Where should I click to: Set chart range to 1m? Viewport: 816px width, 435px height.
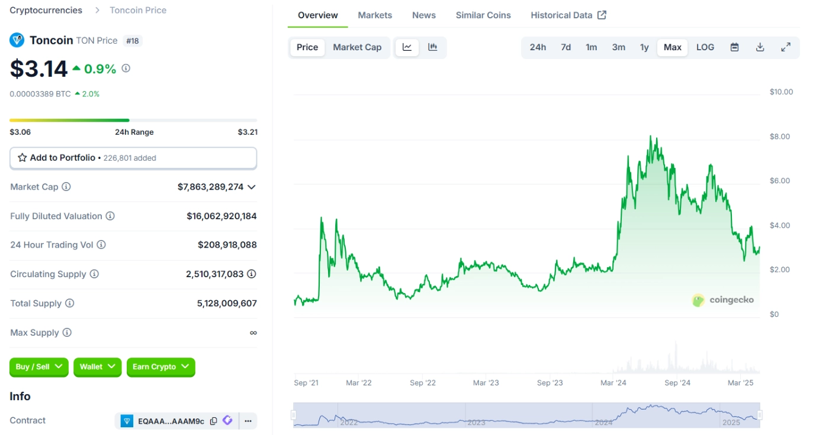tap(592, 47)
